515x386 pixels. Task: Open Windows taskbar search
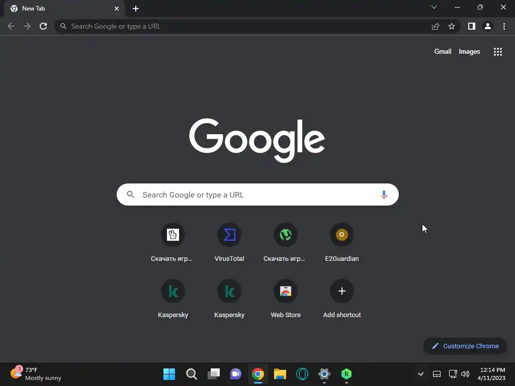(192, 374)
